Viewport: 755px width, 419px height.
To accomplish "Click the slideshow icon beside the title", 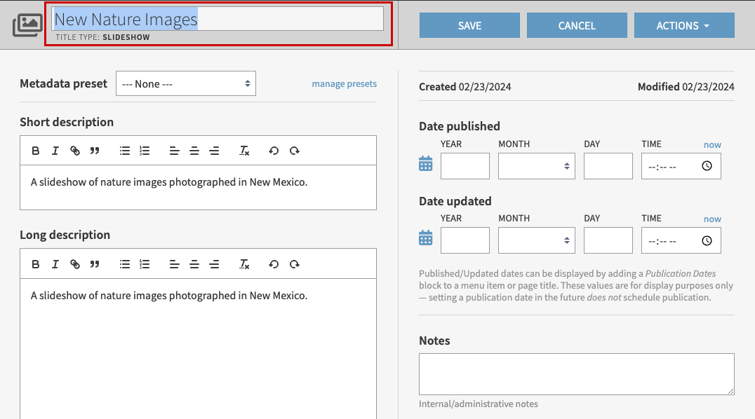I will tap(27, 25).
